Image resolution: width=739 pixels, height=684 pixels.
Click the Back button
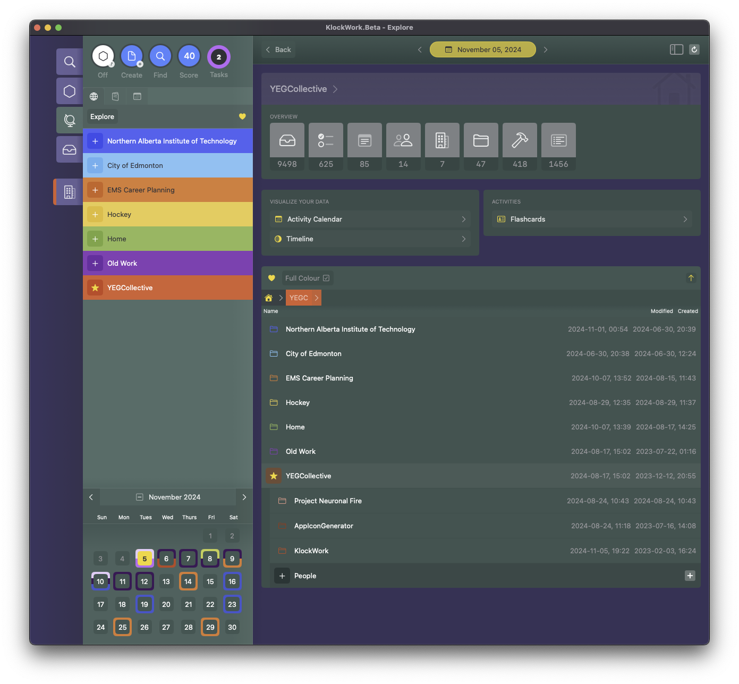(x=278, y=49)
